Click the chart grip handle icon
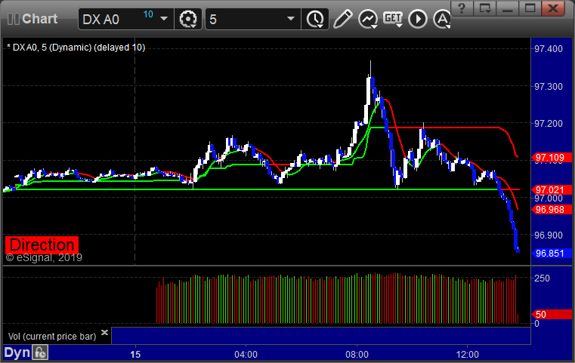Viewport: 575px width, 363px height. [13, 19]
